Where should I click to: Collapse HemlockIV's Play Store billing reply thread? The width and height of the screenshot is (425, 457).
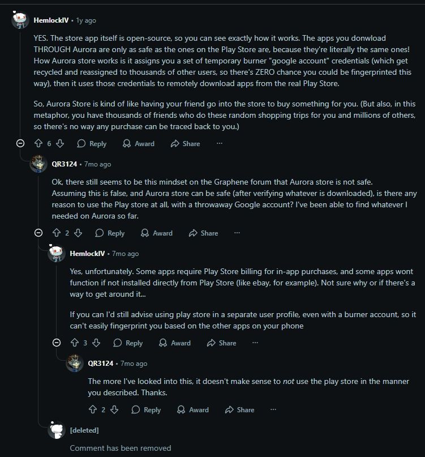point(57,343)
